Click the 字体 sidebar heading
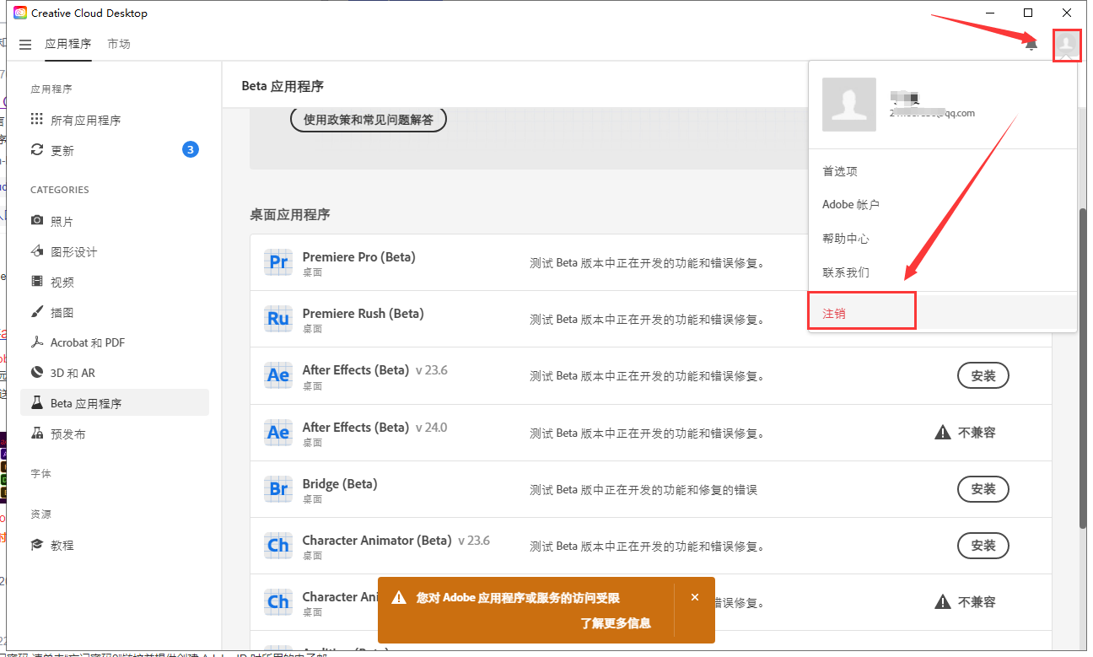This screenshot has width=1093, height=657. 40,473
